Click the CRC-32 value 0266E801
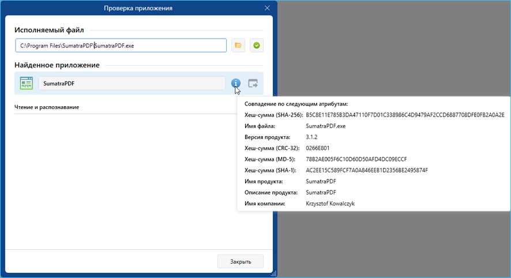 [318, 148]
